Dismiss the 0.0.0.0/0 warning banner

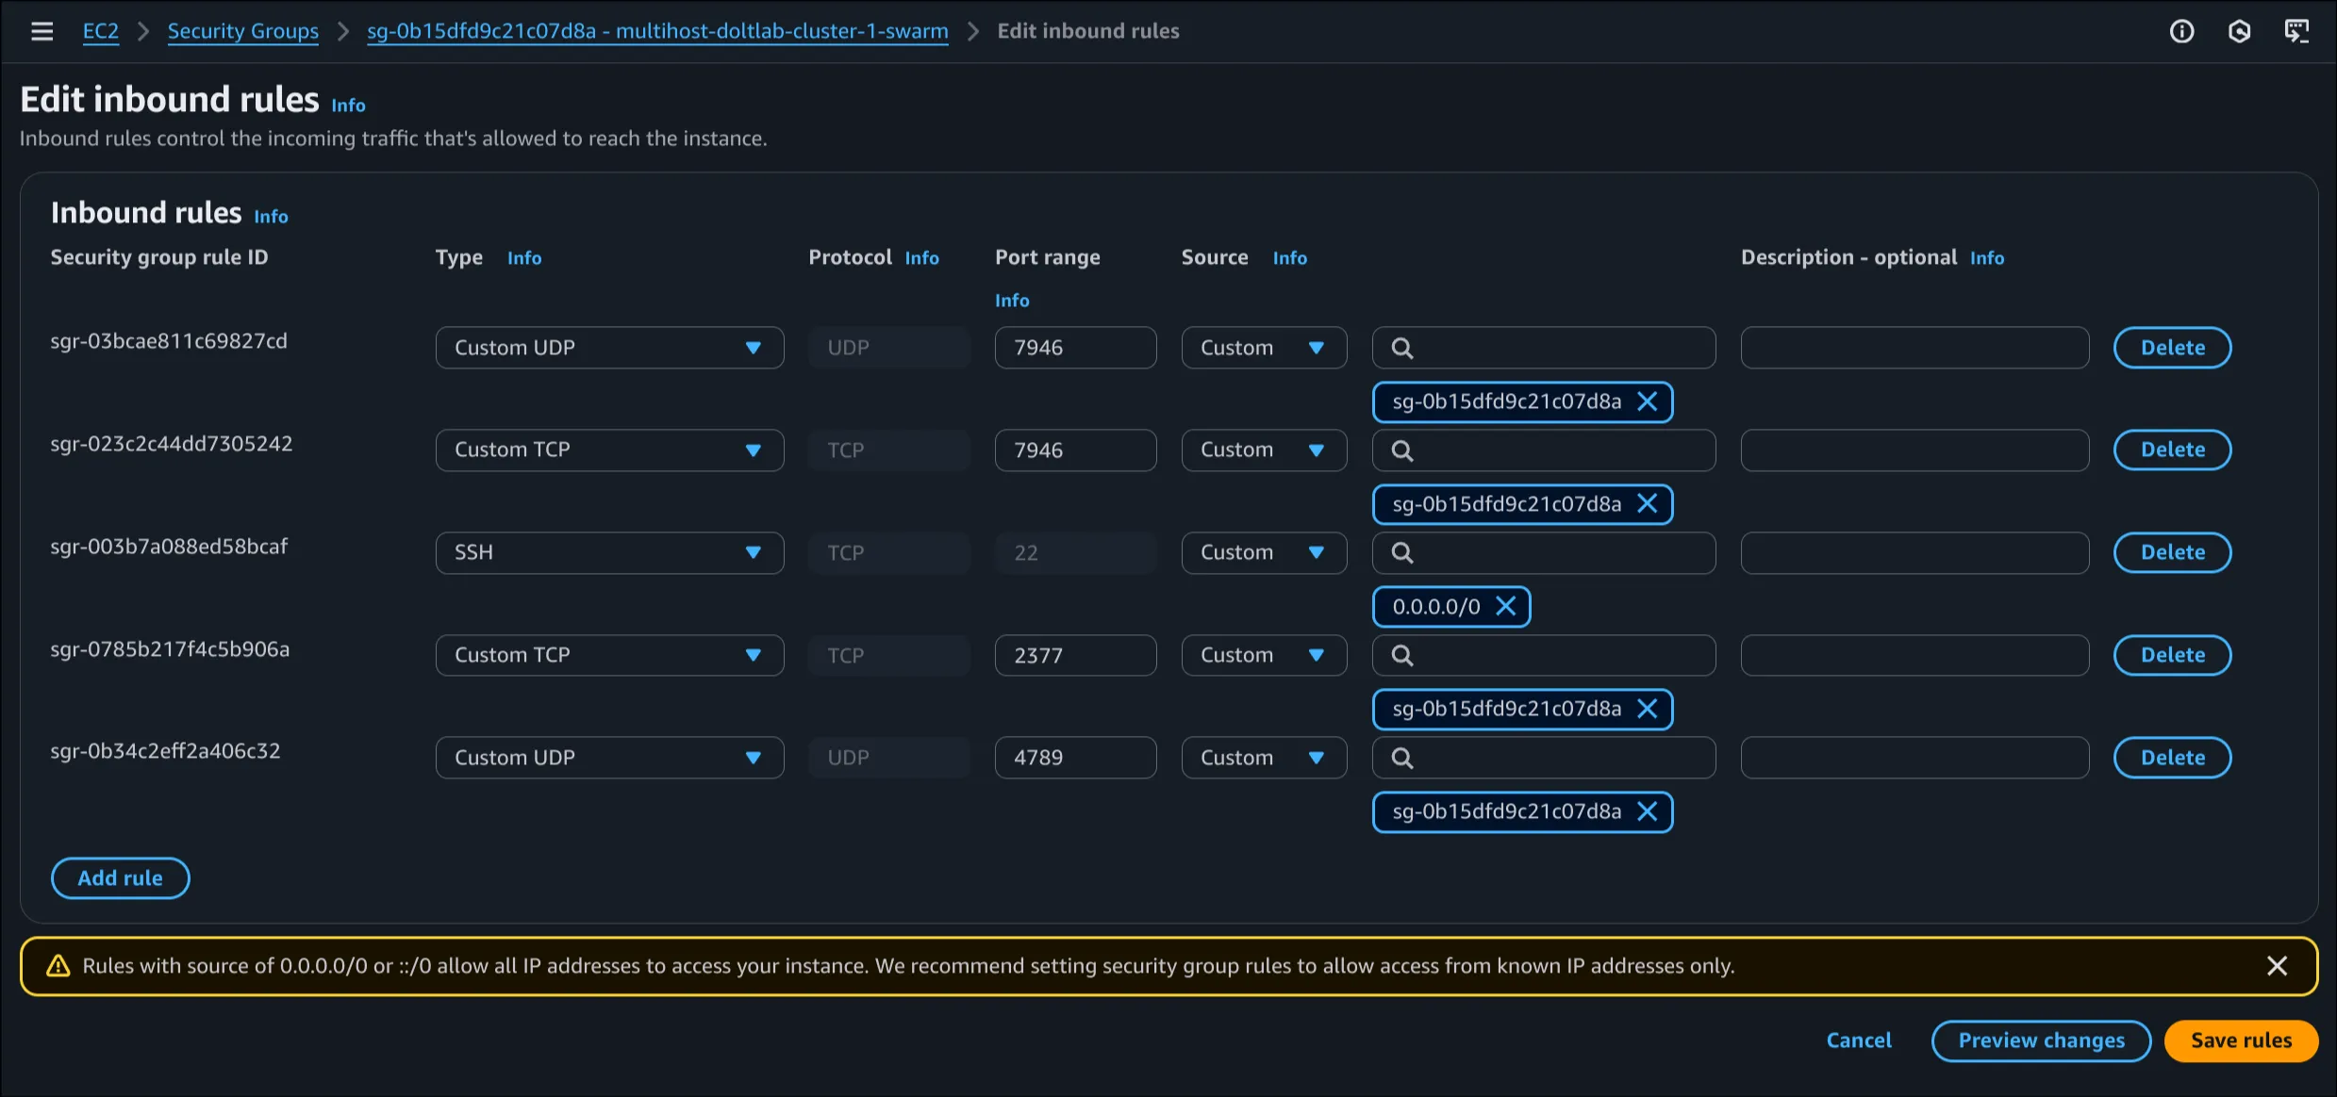[2278, 965]
